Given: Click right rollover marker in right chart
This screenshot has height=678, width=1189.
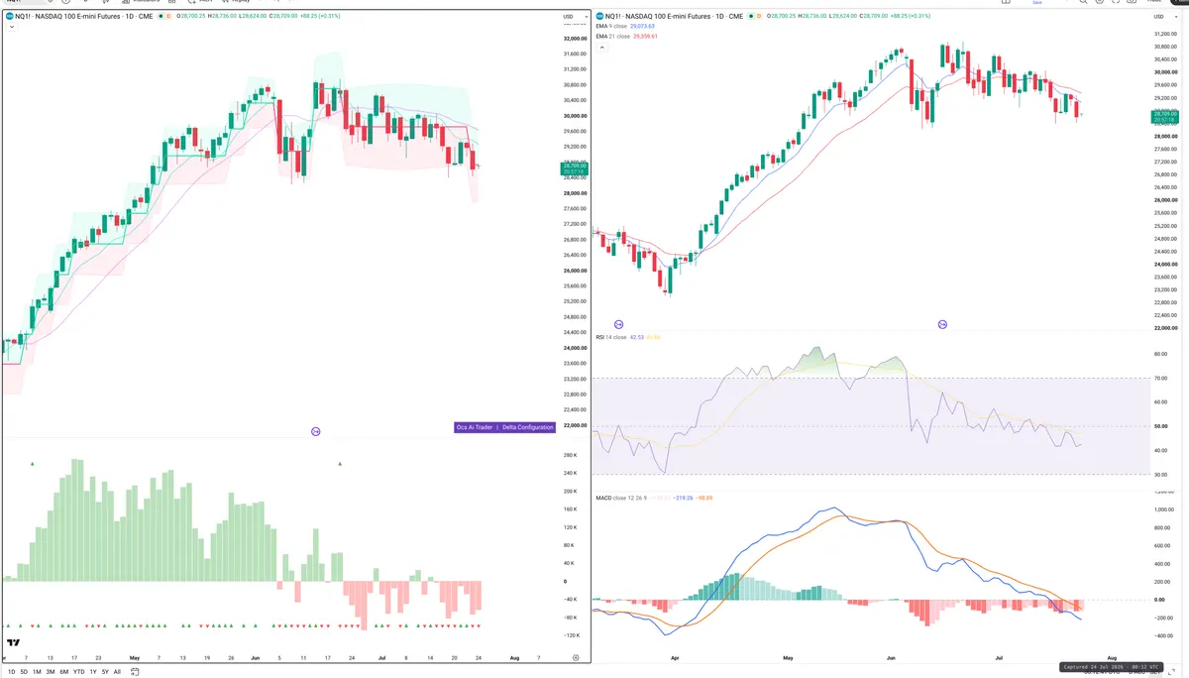Looking at the screenshot, I should [x=942, y=324].
